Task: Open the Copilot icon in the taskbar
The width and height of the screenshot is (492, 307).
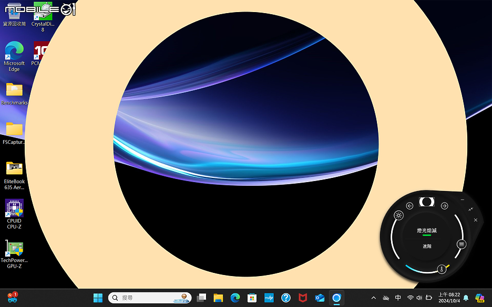Action: 480,298
